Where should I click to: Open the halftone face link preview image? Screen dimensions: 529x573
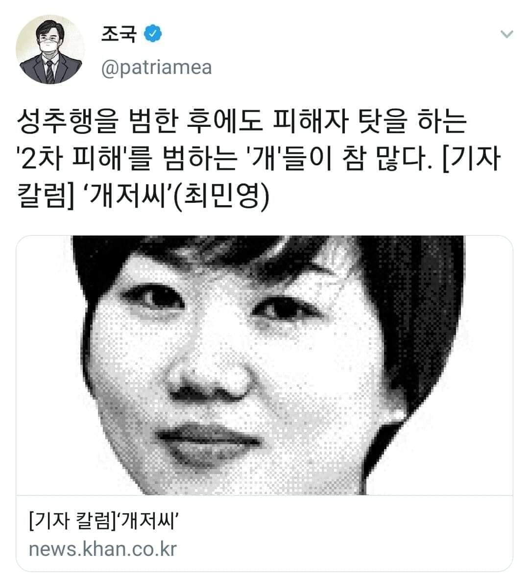264,365
